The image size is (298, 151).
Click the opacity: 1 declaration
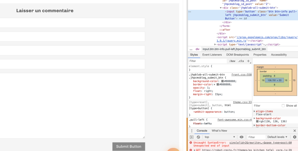tap(202, 88)
